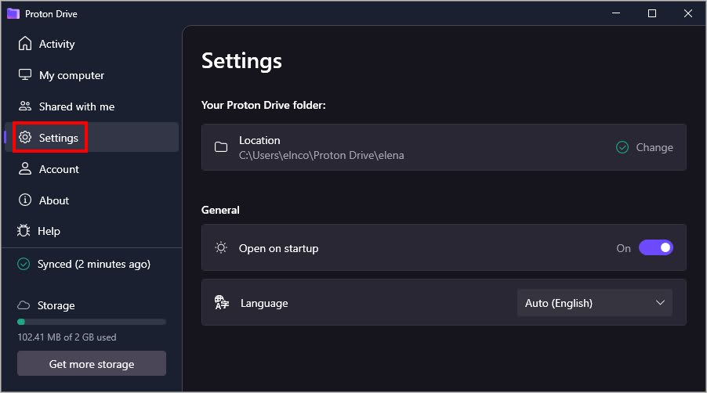Image resolution: width=707 pixels, height=393 pixels.
Task: Turn off Open on startup switch
Action: [x=655, y=247]
